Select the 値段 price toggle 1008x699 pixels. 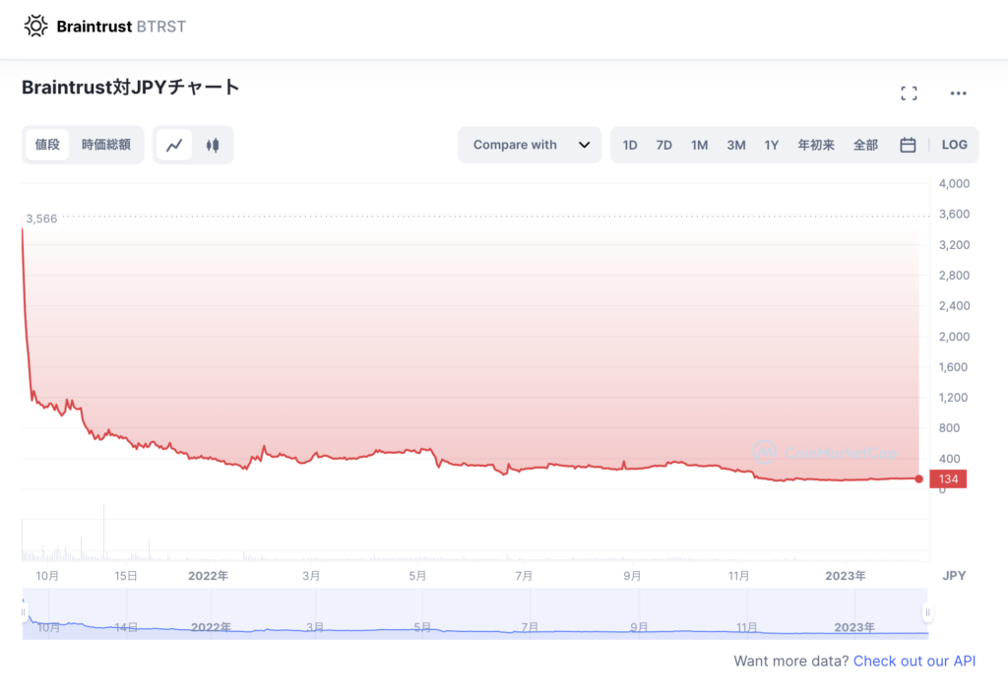[x=47, y=145]
